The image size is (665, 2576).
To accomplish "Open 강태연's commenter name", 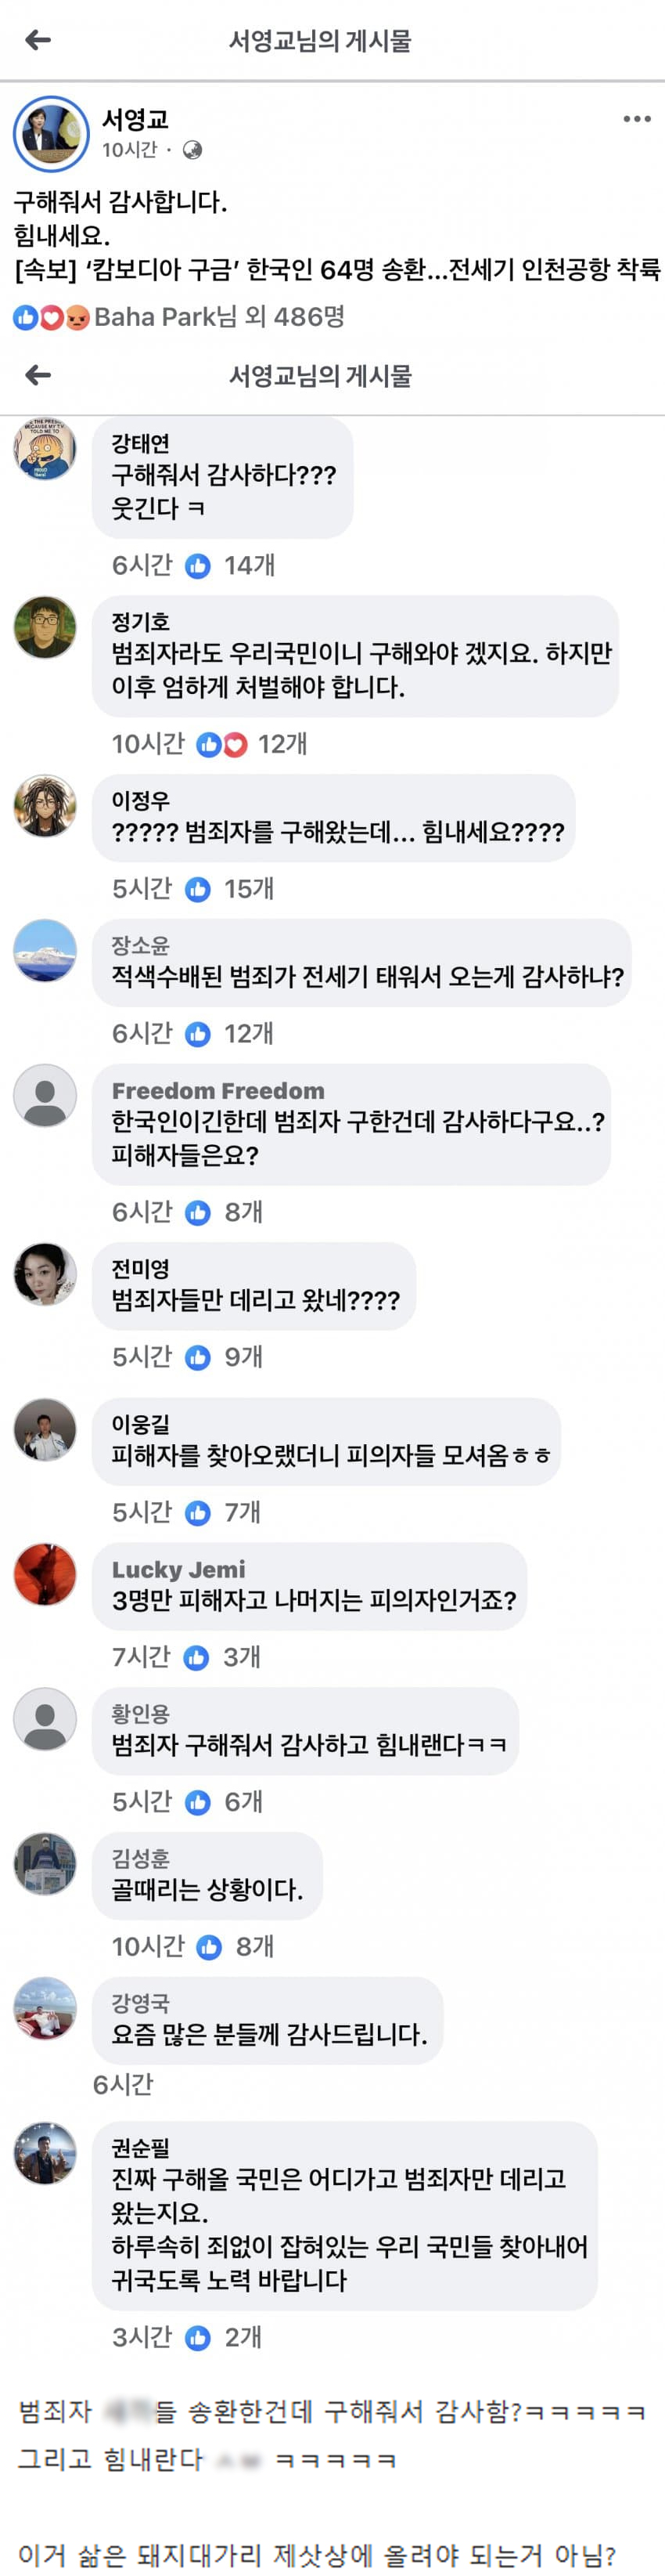I will click(140, 443).
